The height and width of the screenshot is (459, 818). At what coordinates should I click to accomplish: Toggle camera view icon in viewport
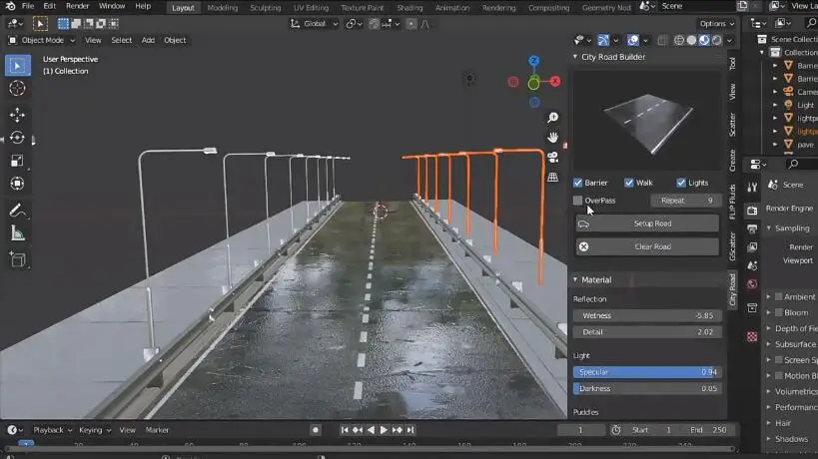point(553,157)
